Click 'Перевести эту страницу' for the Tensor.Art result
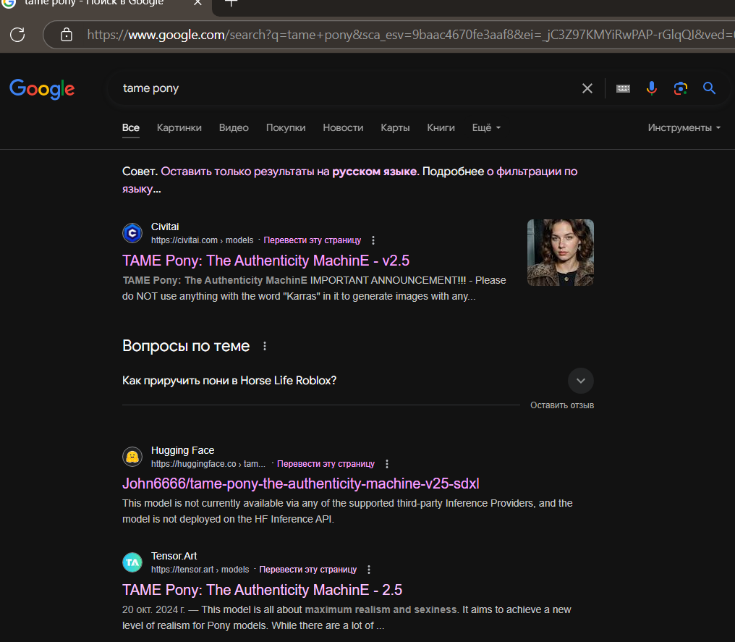The image size is (735, 642). 308,570
